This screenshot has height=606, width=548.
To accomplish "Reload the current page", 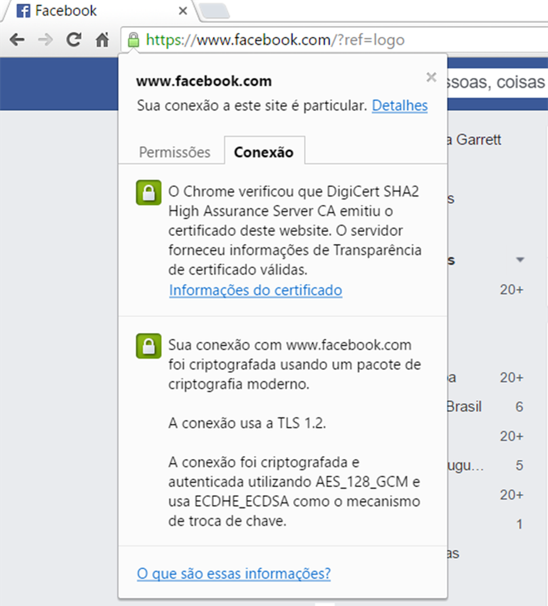I will click(73, 40).
